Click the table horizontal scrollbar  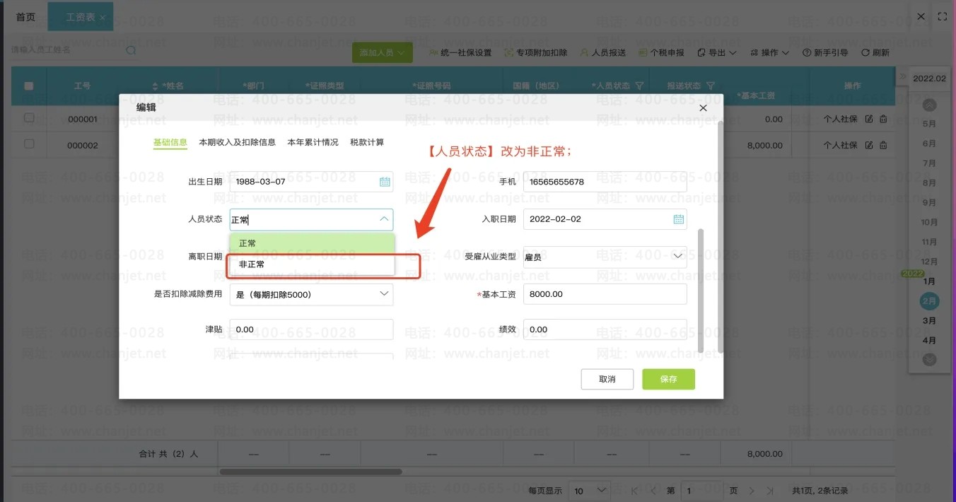310,472
